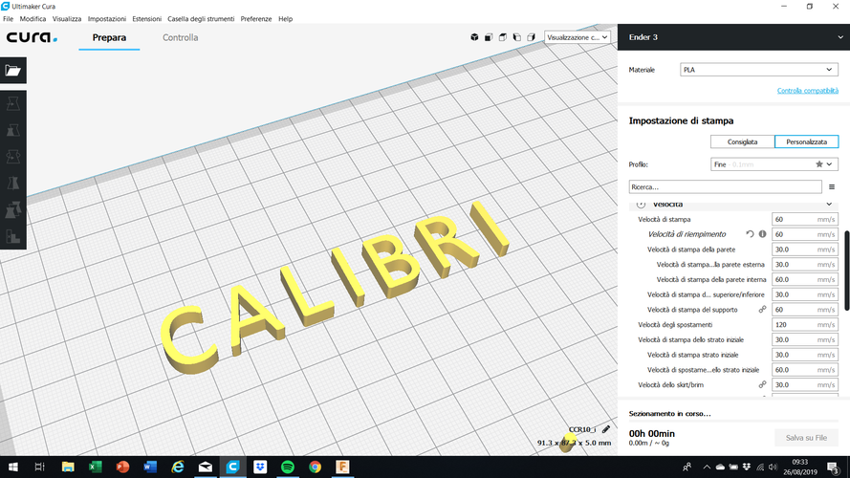Edit job name with pencil icon
Viewport: 850px width, 478px height.
click(606, 429)
